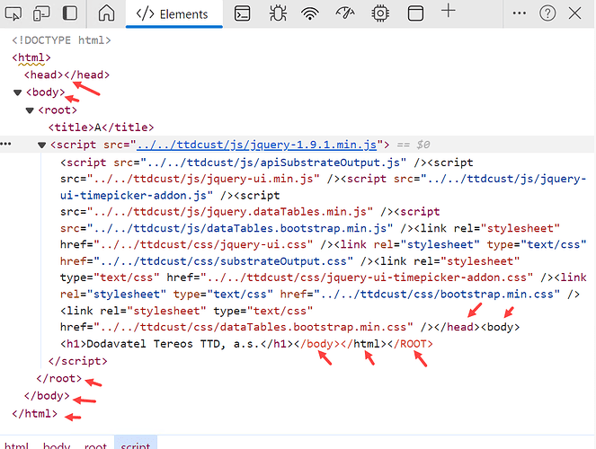Click the 'Dodavatel Tereos TTD, a.s.' heading text
The width and height of the screenshot is (596, 449).
click(x=173, y=344)
